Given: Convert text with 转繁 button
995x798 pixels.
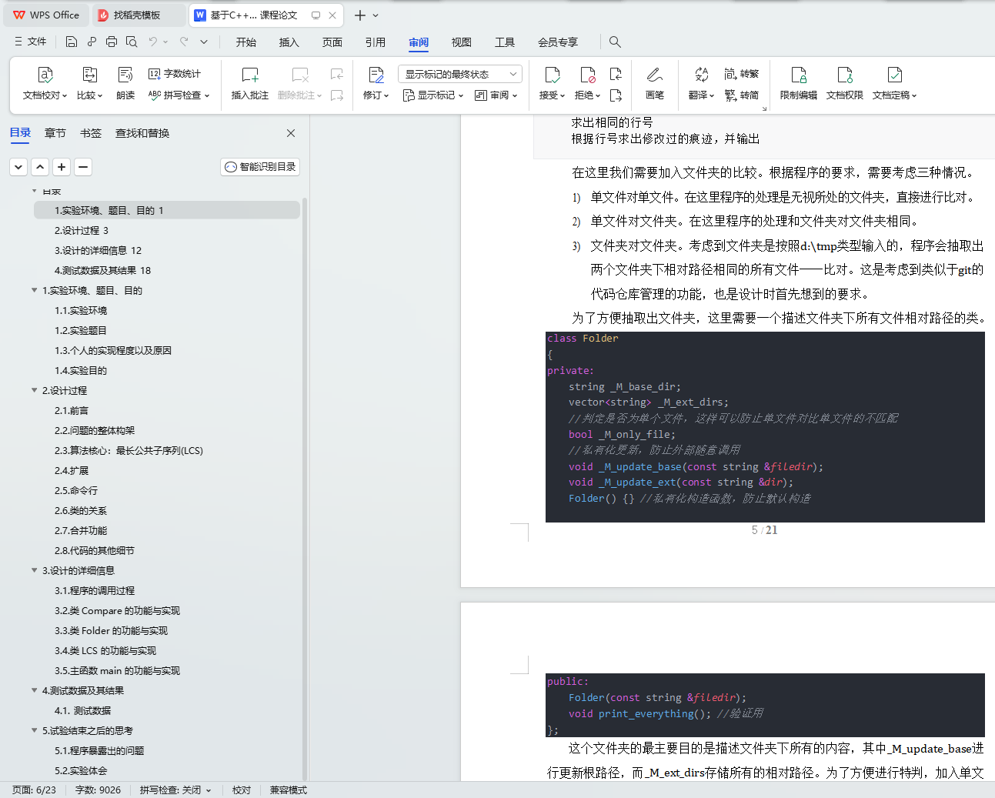Looking at the screenshot, I should tap(742, 74).
